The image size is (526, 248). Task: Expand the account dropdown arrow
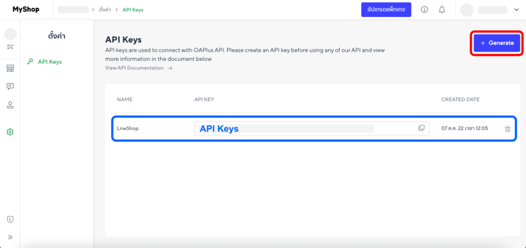(516, 10)
